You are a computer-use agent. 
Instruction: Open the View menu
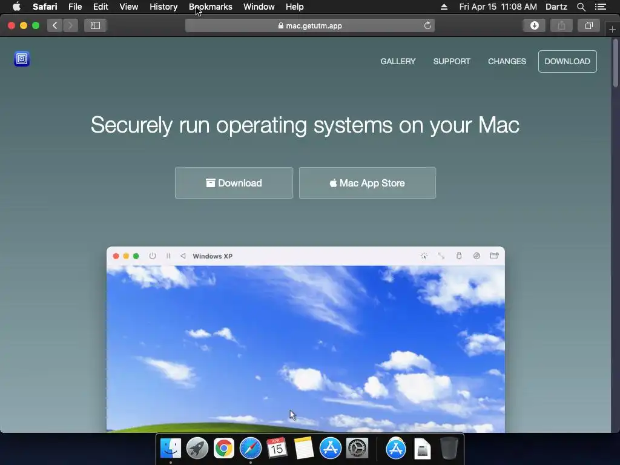click(x=129, y=7)
